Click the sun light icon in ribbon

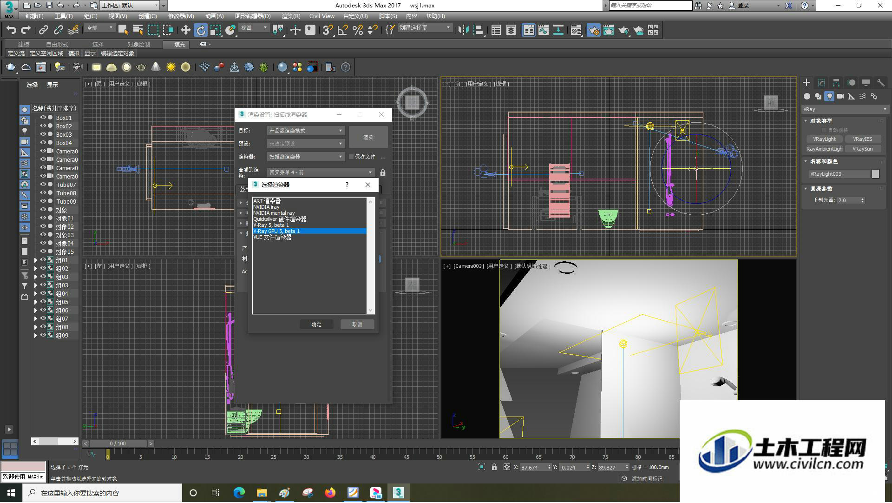(x=171, y=67)
